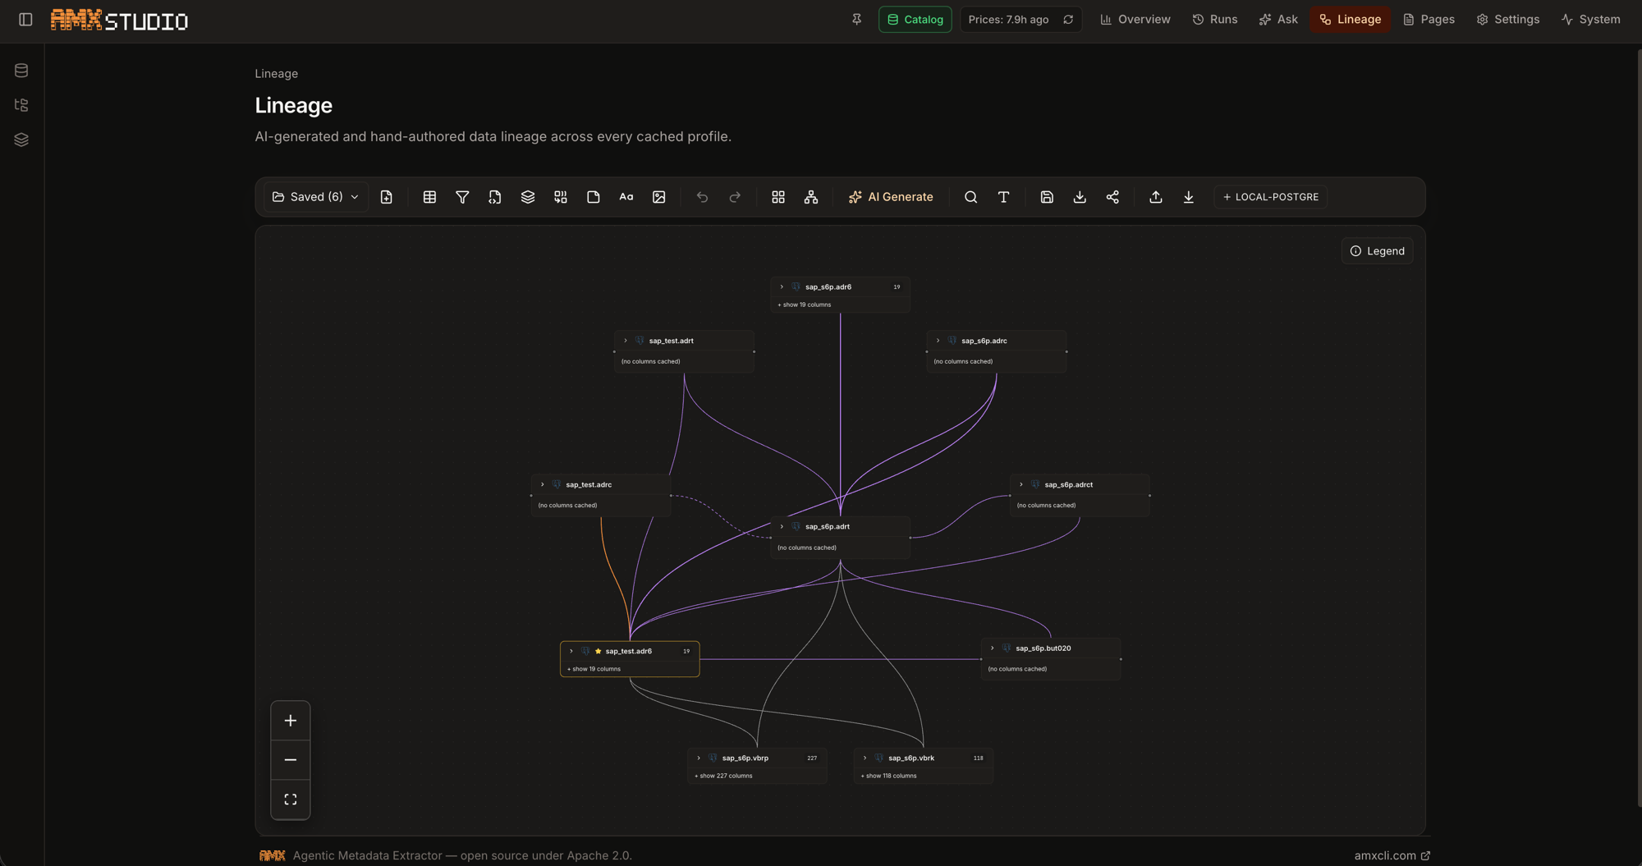The height and width of the screenshot is (866, 1642).
Task: Expand the sap_s6p.adrct node chevron
Action: (x=1021, y=485)
